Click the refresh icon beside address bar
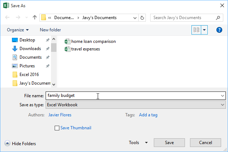This screenshot has width=228, height=152. tap(142, 18)
